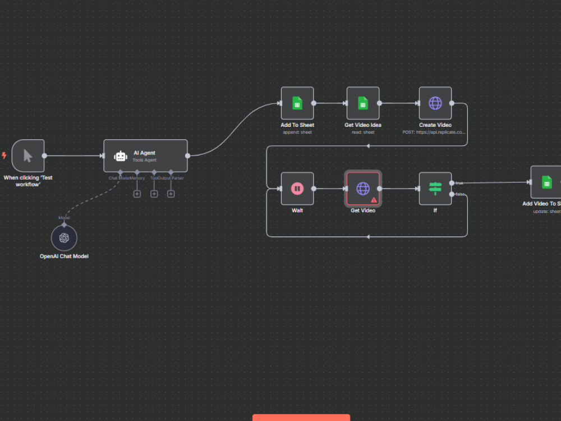Click the 'Add To Sheet' label
This screenshot has height=421, width=561.
point(297,125)
